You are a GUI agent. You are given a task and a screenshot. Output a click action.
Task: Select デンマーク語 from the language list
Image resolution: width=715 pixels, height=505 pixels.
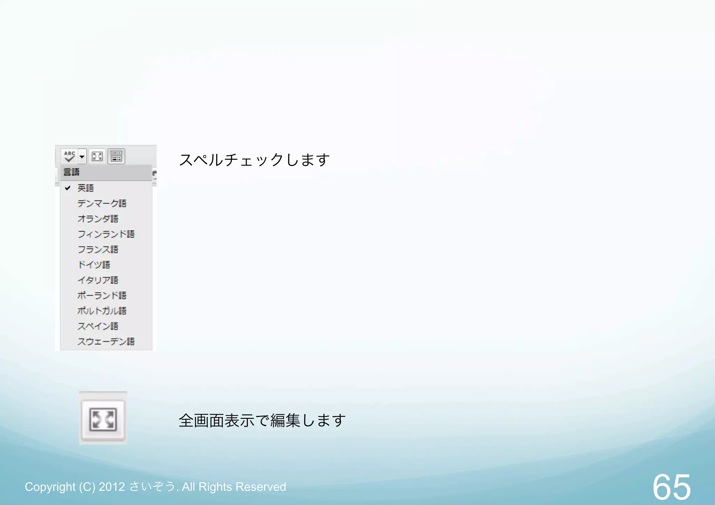tap(106, 203)
